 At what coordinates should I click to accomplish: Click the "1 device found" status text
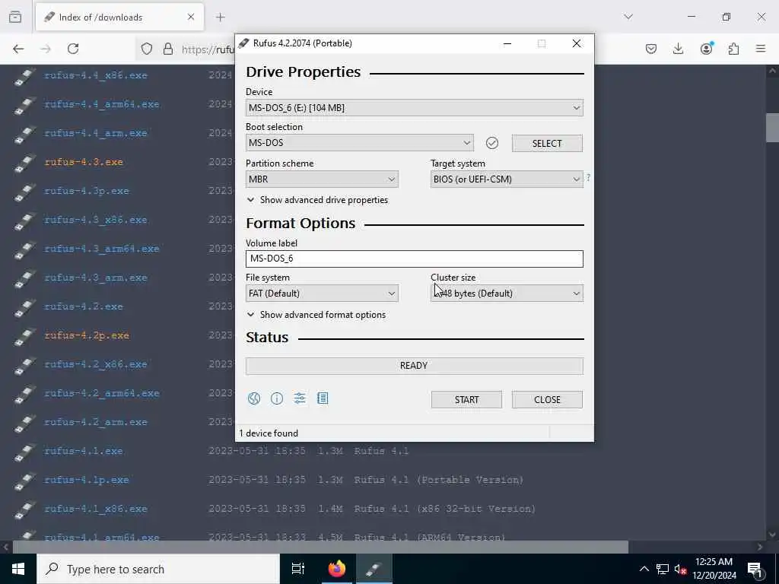(x=269, y=433)
